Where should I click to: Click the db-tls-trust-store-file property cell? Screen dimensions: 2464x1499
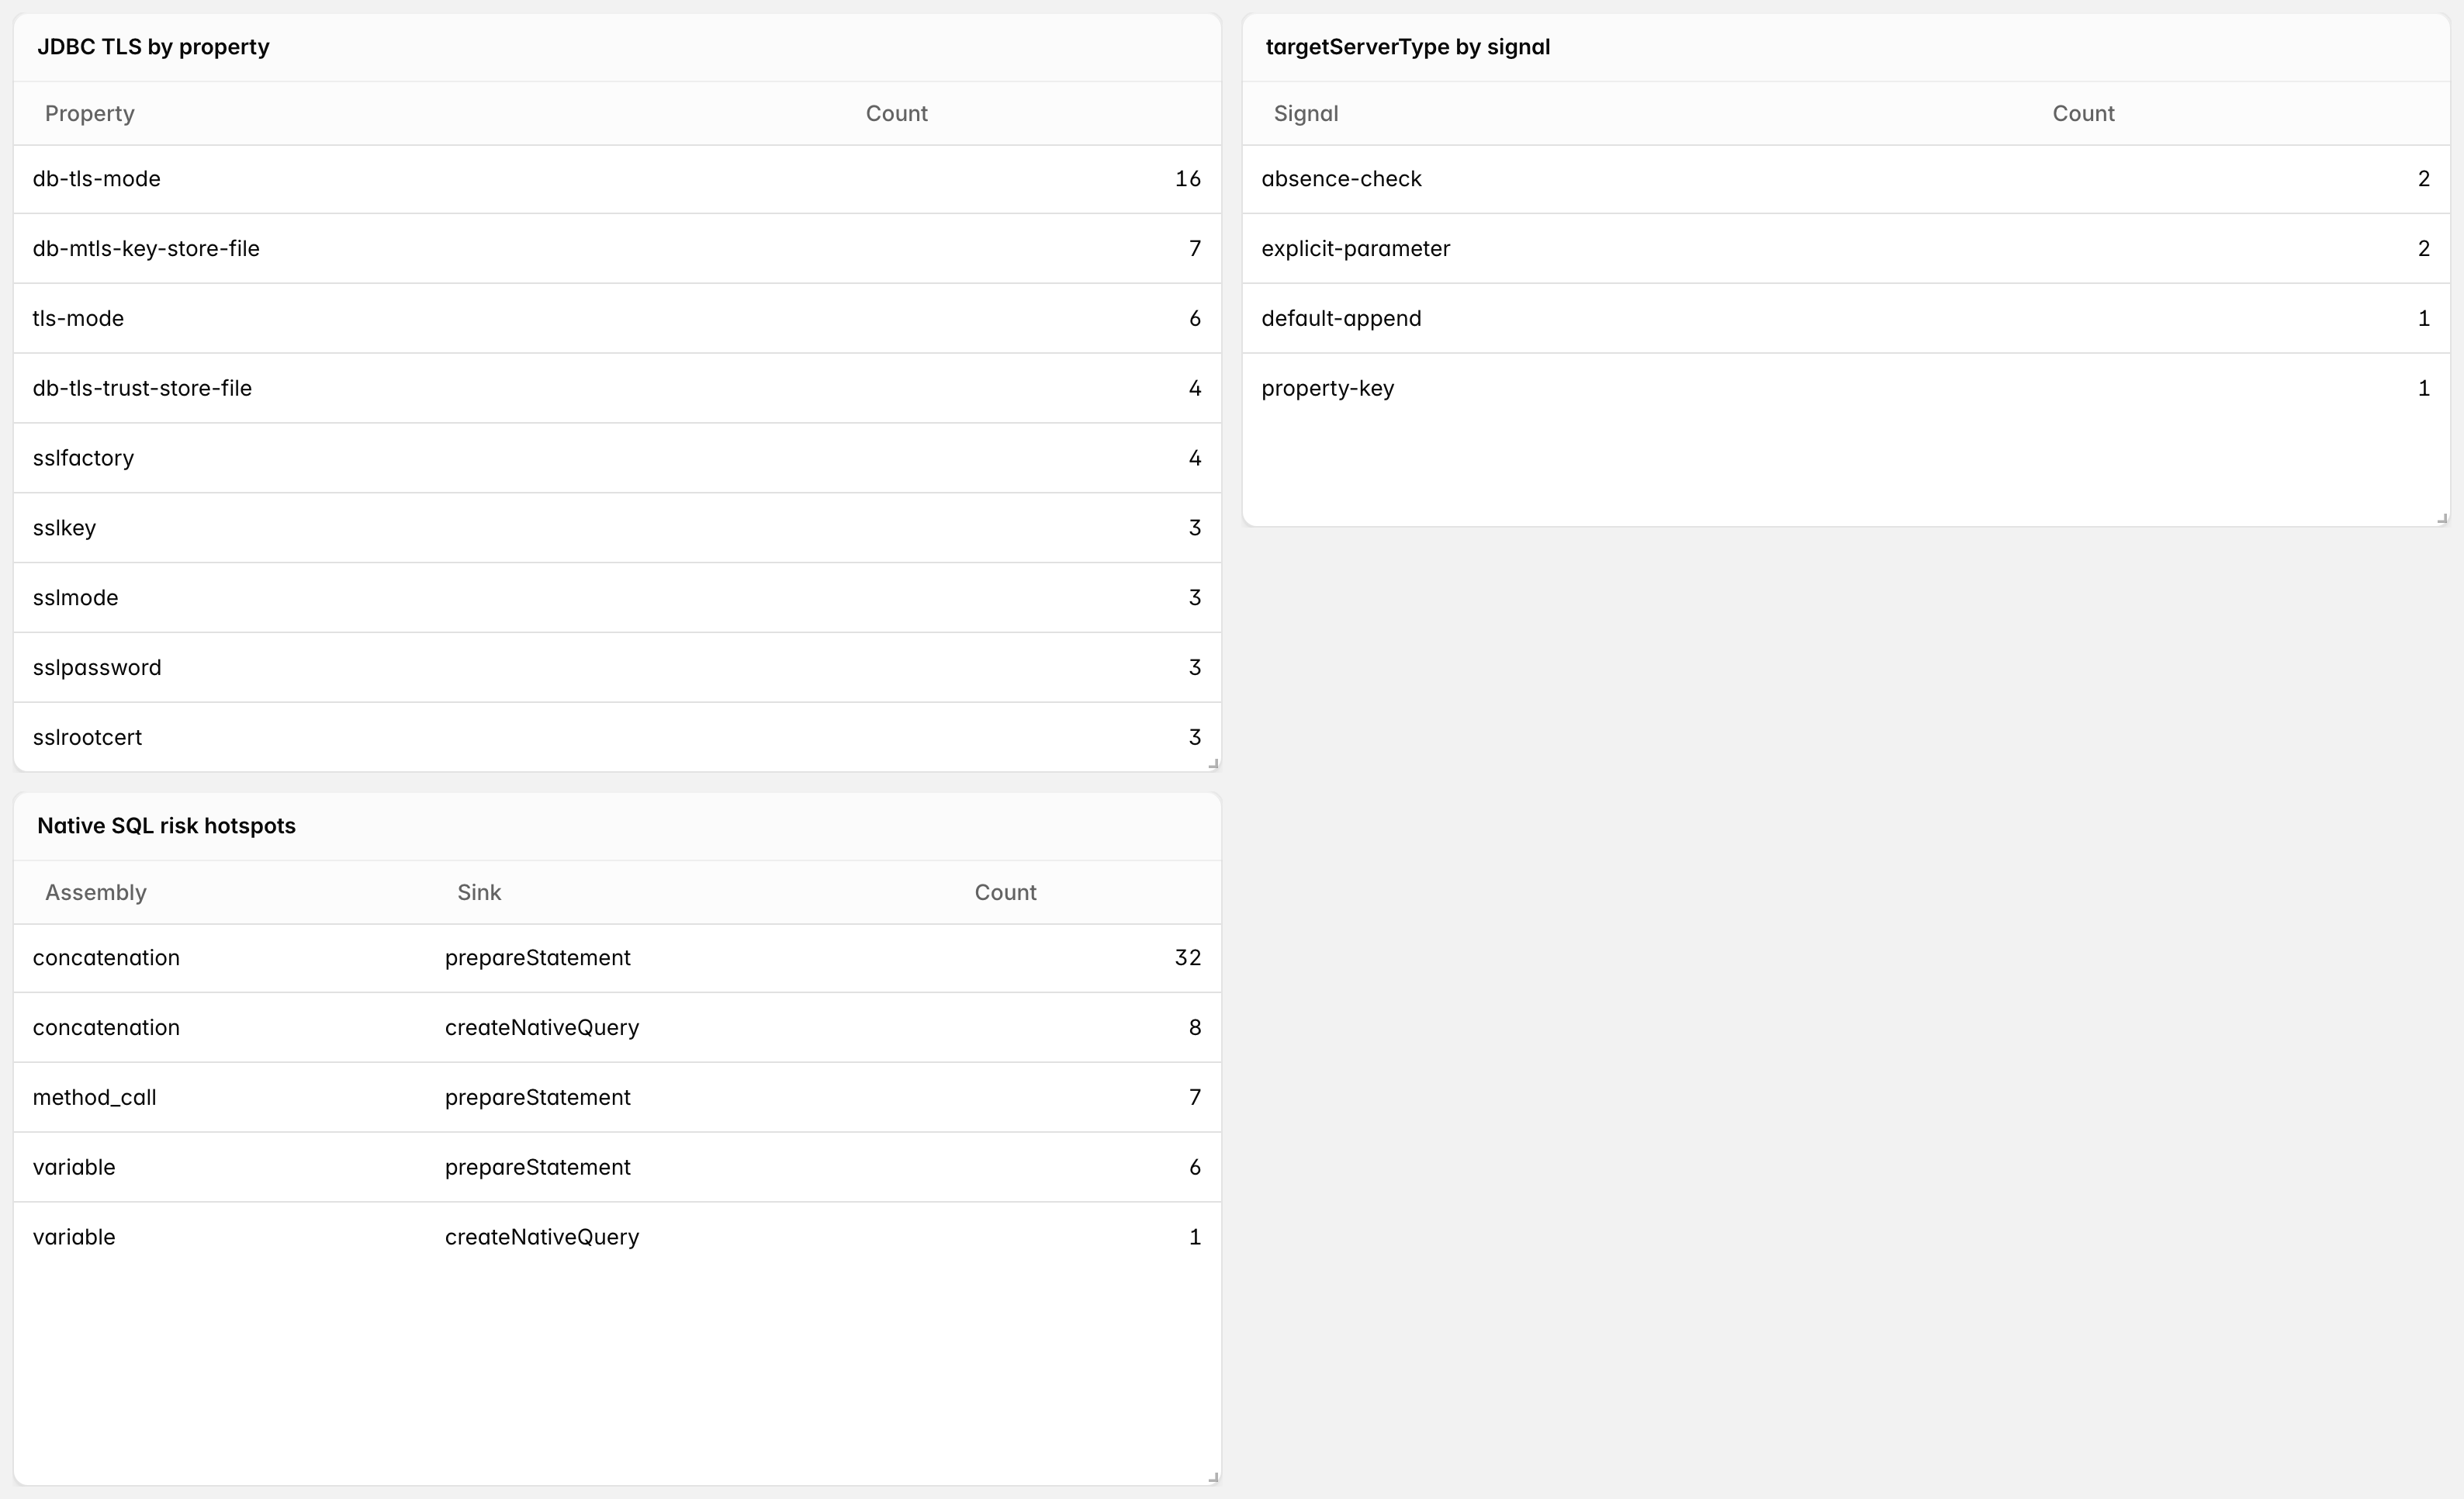click(142, 388)
